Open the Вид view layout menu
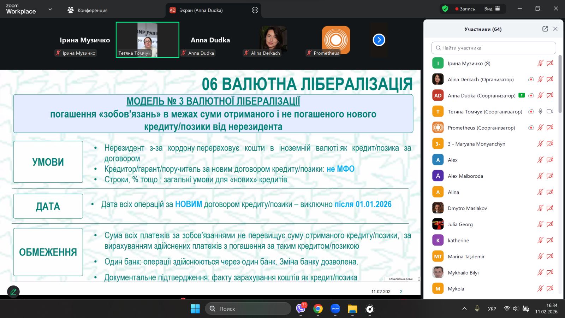 492,9
